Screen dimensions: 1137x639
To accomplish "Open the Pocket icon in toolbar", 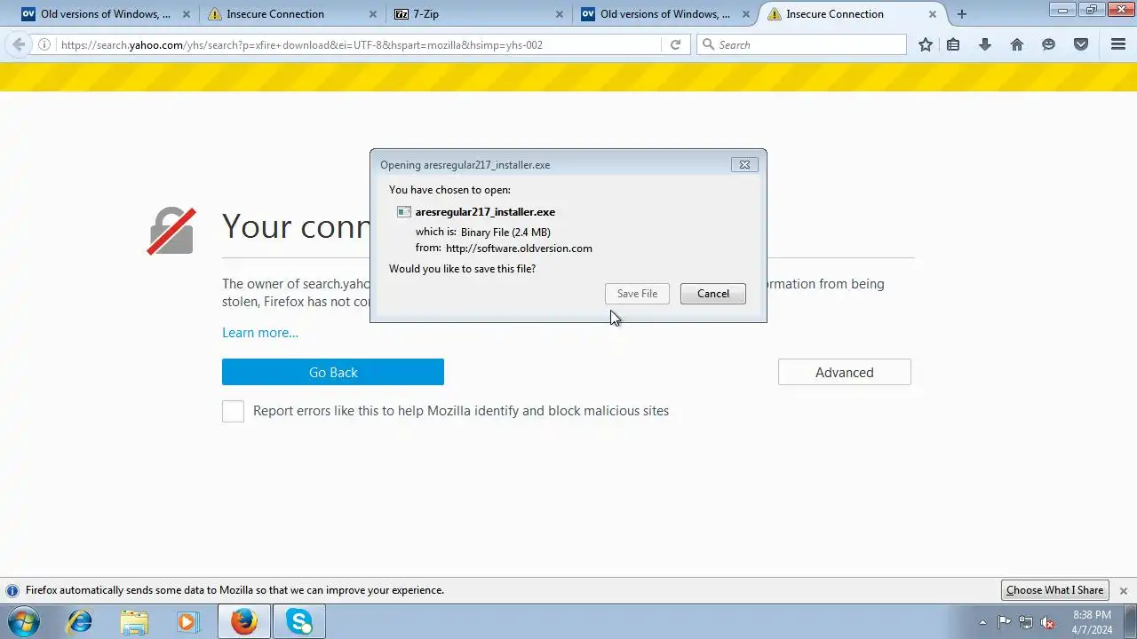I will point(1081,44).
